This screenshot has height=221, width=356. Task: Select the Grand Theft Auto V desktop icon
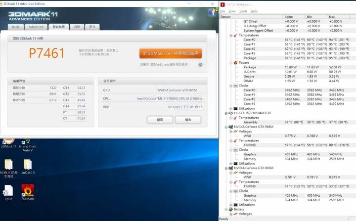28,145
